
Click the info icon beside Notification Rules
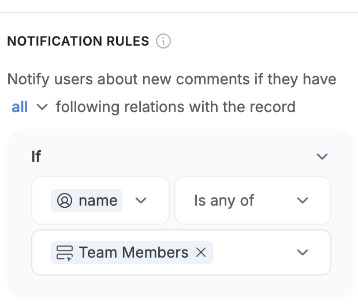pyautogui.click(x=163, y=42)
